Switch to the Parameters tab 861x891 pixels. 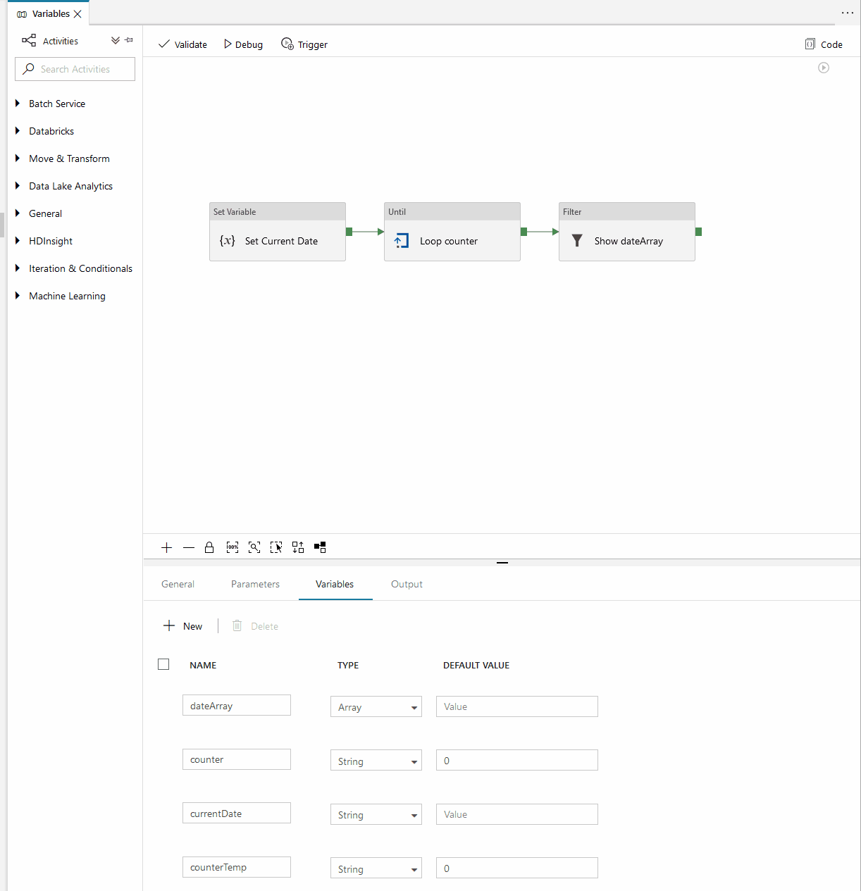coord(255,584)
